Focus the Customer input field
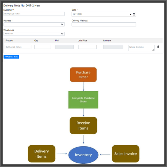167x167 pixels. (x=34, y=14)
